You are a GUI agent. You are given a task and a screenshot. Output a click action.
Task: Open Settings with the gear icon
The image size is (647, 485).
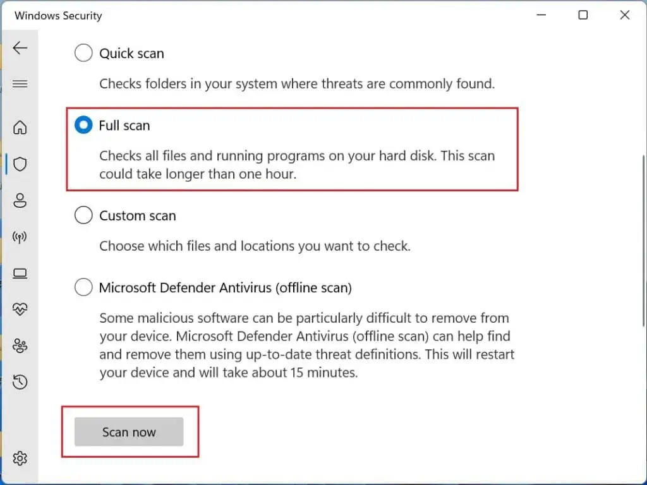coord(20,458)
